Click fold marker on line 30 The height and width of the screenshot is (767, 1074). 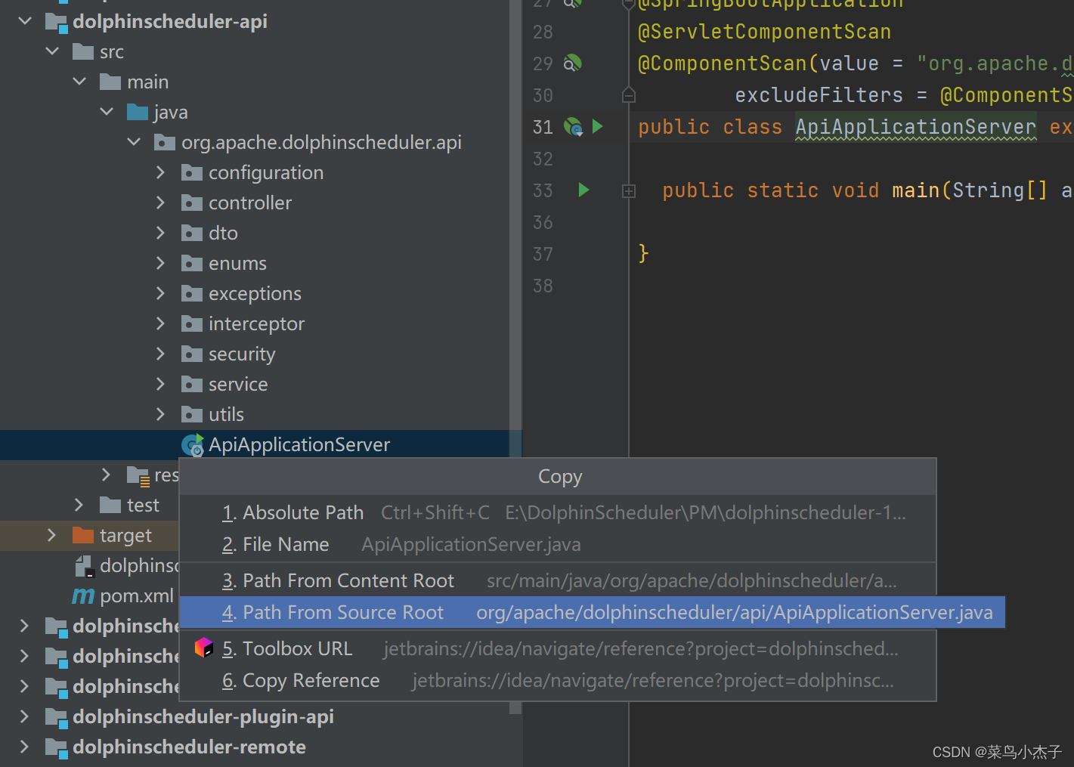click(629, 95)
